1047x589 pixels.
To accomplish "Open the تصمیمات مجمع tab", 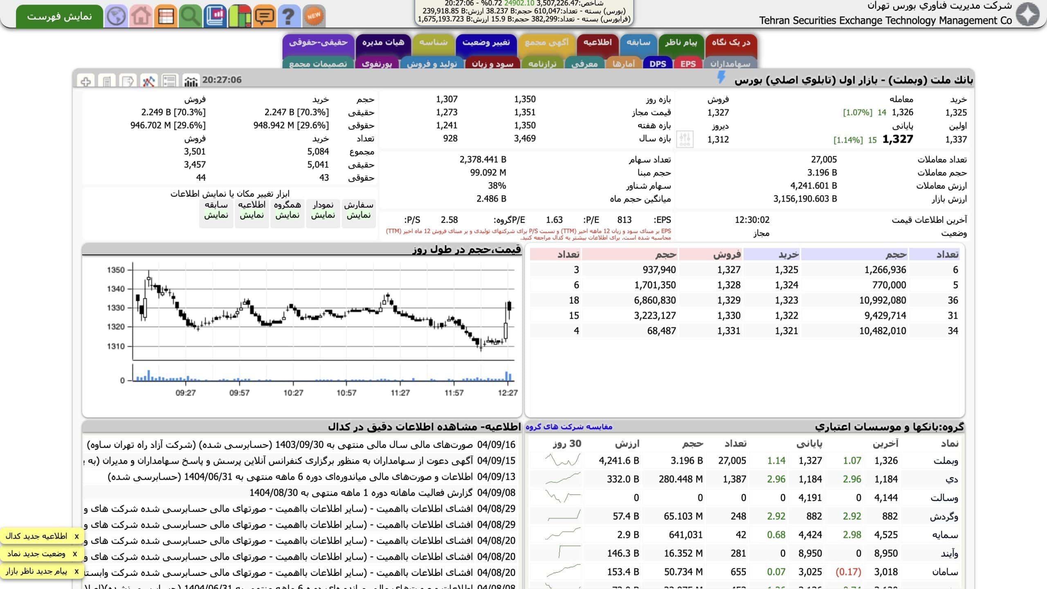I will (318, 63).
